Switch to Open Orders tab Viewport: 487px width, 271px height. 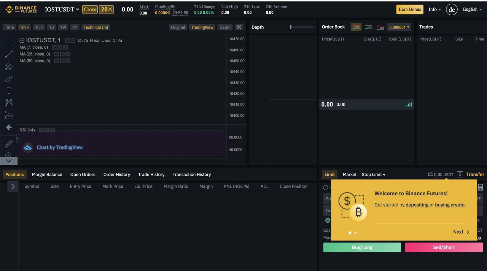coord(83,174)
